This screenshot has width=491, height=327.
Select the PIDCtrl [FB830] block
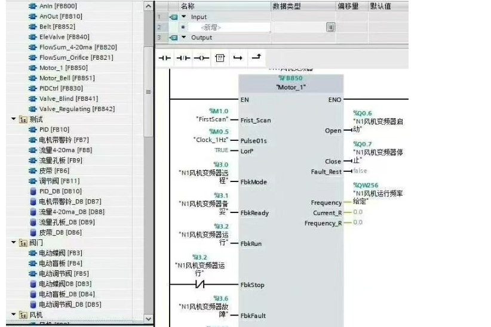point(61,88)
